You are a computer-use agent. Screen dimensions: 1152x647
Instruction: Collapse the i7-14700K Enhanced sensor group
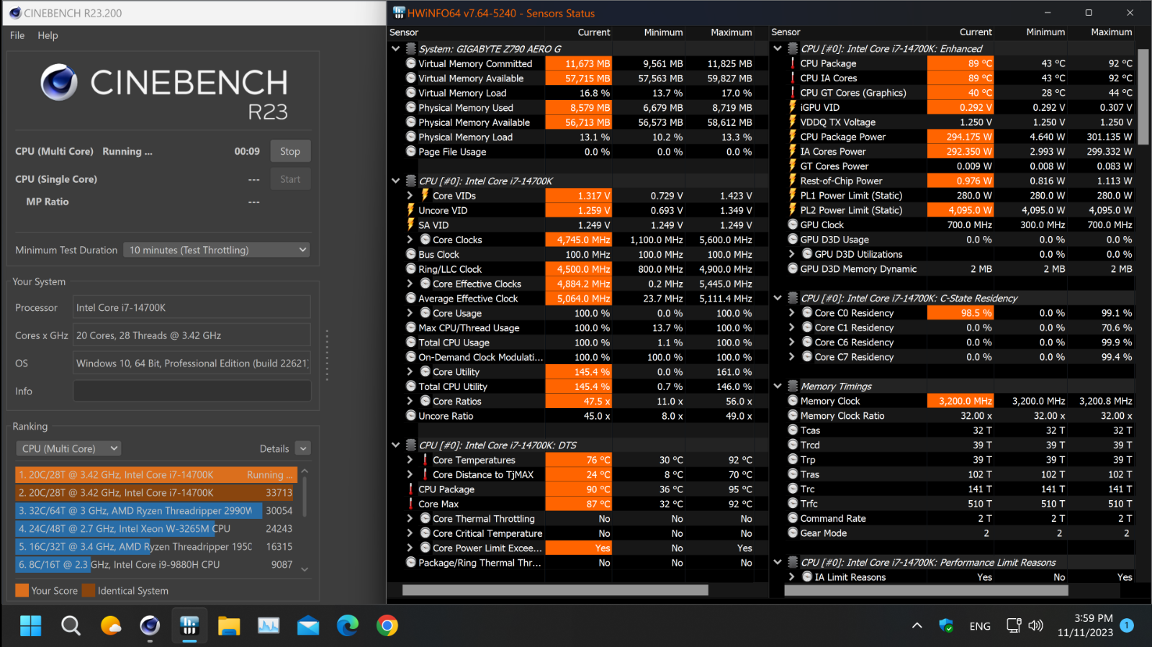778,48
